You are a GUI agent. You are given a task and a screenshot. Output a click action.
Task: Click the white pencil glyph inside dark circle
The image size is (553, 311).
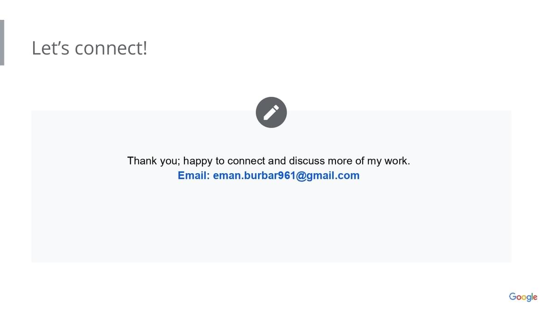(x=271, y=112)
